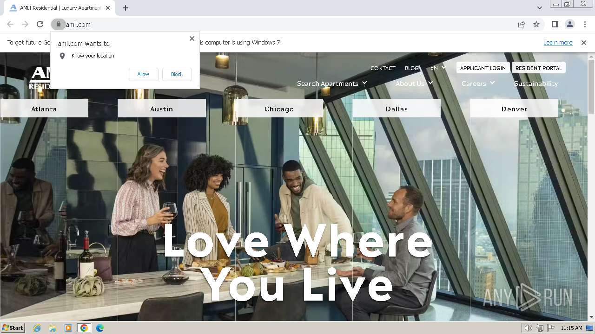Expand the About Us menu

(414, 83)
